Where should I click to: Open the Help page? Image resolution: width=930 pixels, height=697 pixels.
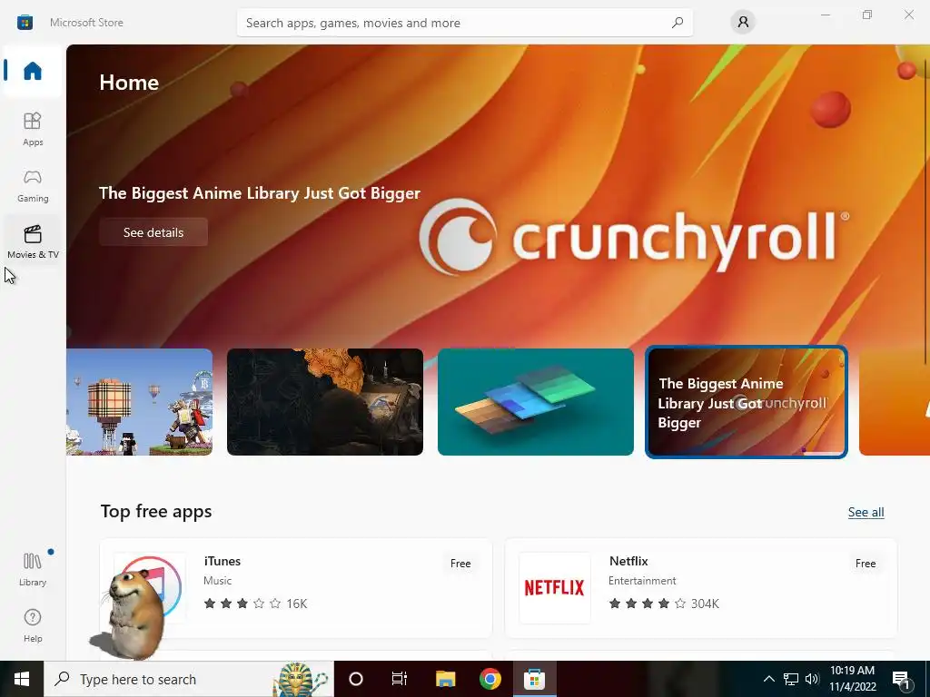pos(33,625)
